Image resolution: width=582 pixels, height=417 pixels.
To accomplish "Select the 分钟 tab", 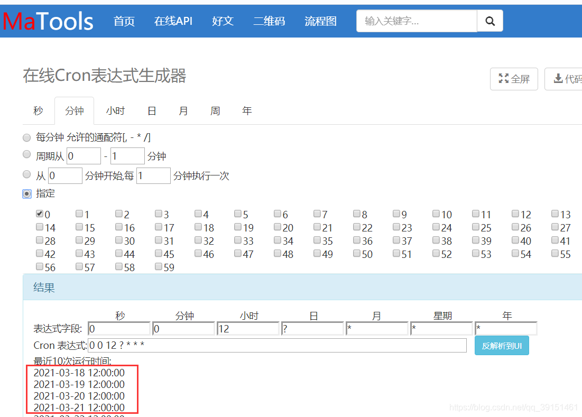I will pyautogui.click(x=74, y=110).
